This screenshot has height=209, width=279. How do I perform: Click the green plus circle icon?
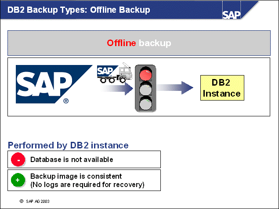click(x=19, y=180)
